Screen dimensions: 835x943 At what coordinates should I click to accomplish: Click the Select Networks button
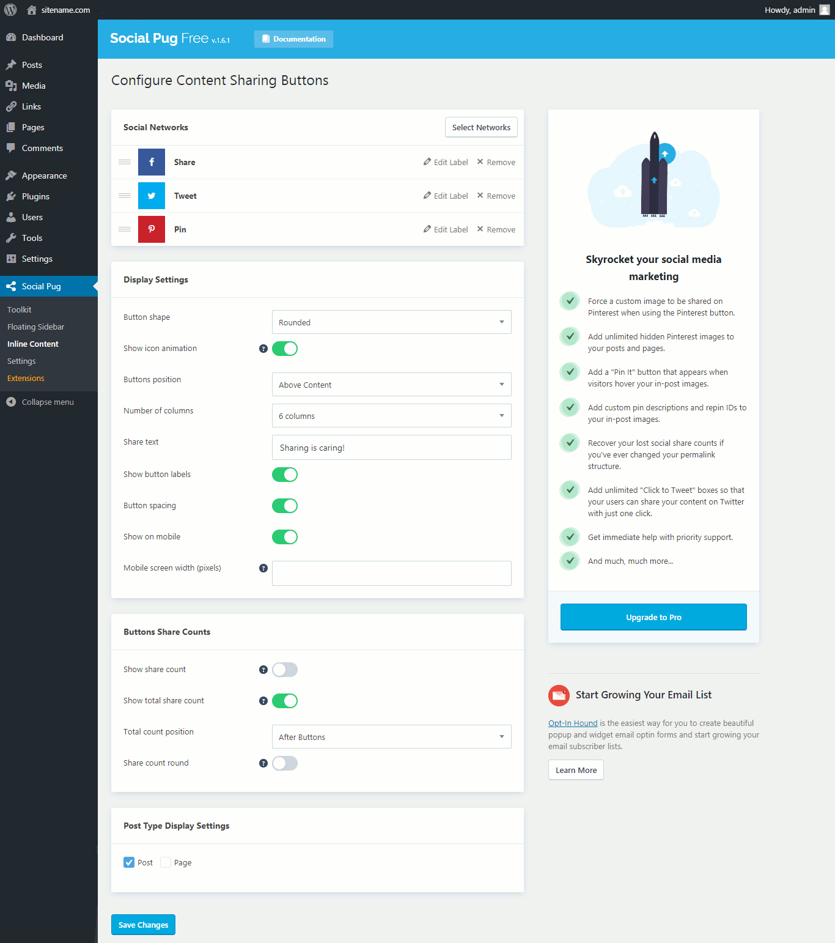(x=481, y=127)
